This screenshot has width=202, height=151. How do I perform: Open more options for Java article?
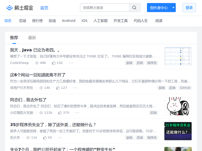coord(71,63)
